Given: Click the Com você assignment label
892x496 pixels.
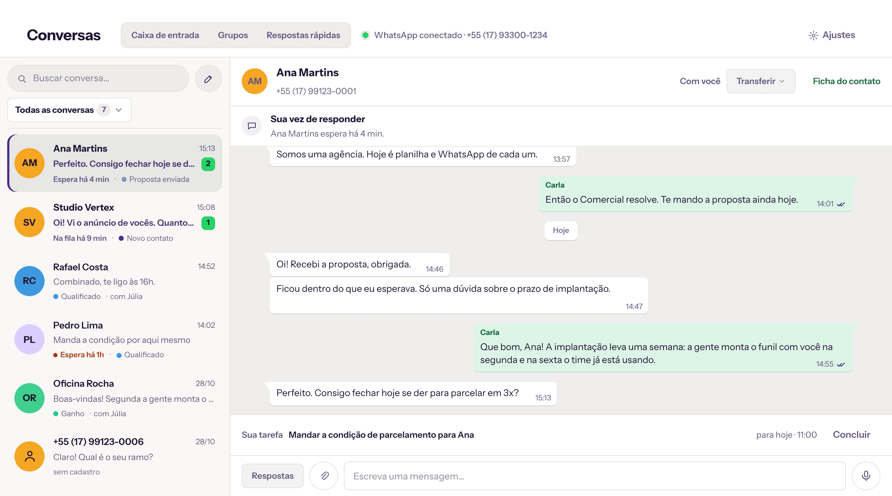Looking at the screenshot, I should [700, 81].
